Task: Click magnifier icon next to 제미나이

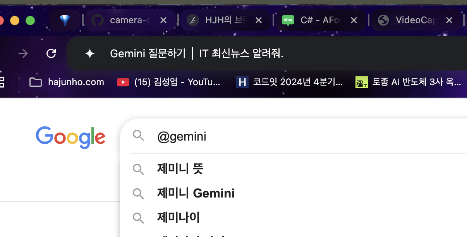Action: click(138, 218)
